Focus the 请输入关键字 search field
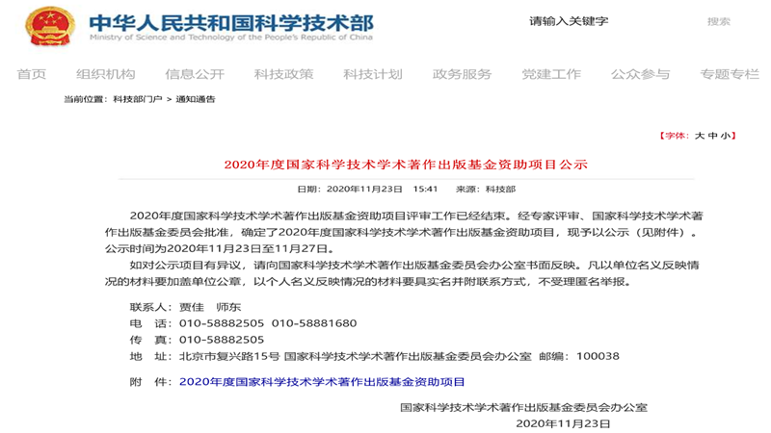This screenshot has height=433, width=771. (569, 21)
